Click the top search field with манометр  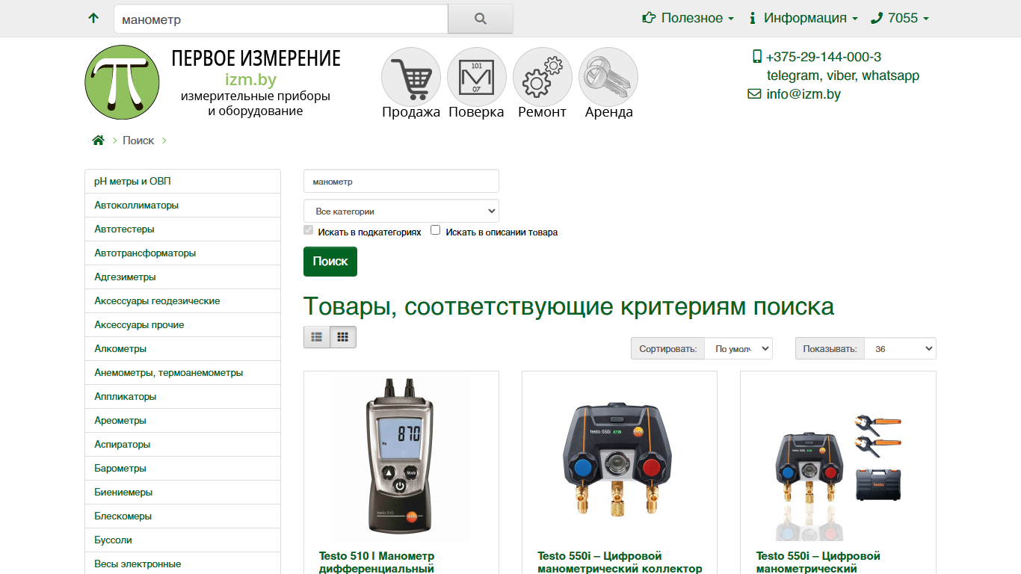point(281,19)
